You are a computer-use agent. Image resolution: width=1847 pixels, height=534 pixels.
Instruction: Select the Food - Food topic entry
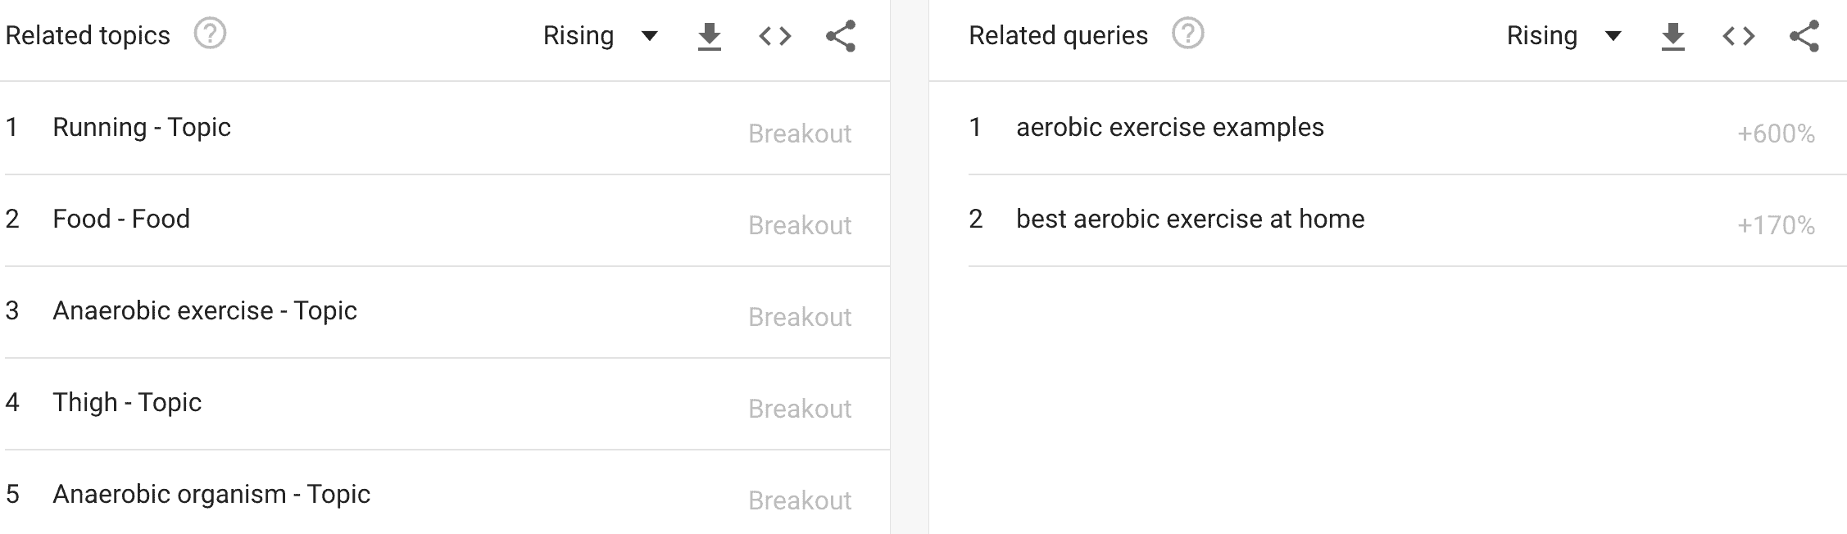point(120,219)
